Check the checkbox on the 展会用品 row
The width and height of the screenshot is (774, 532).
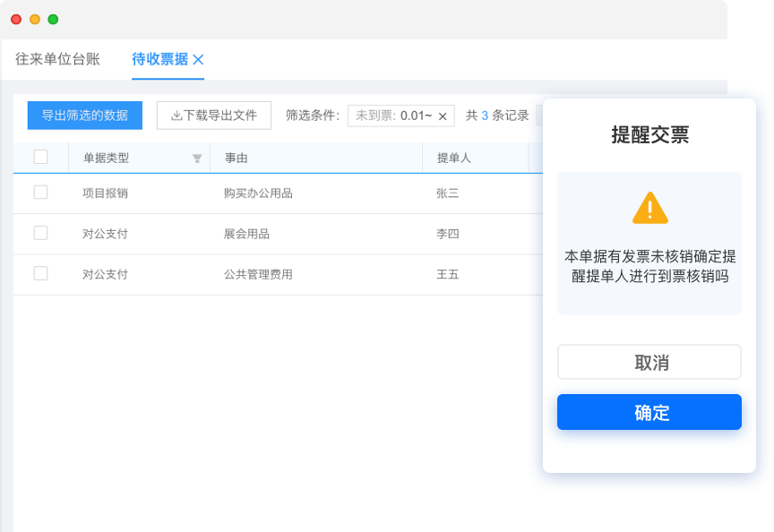(x=40, y=234)
